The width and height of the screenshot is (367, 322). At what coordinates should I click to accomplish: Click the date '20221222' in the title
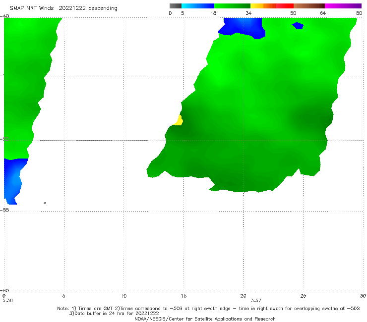(x=72, y=8)
